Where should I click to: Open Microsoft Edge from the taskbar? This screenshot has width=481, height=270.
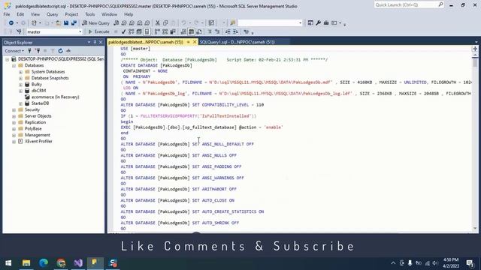point(44,263)
